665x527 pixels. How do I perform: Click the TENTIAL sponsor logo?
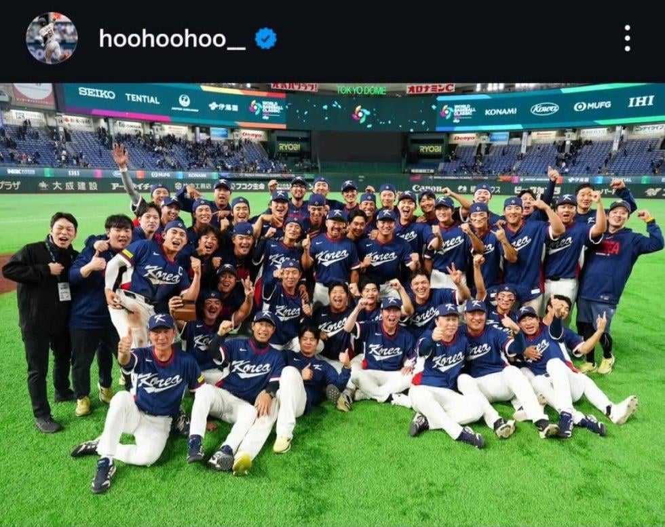[142, 99]
